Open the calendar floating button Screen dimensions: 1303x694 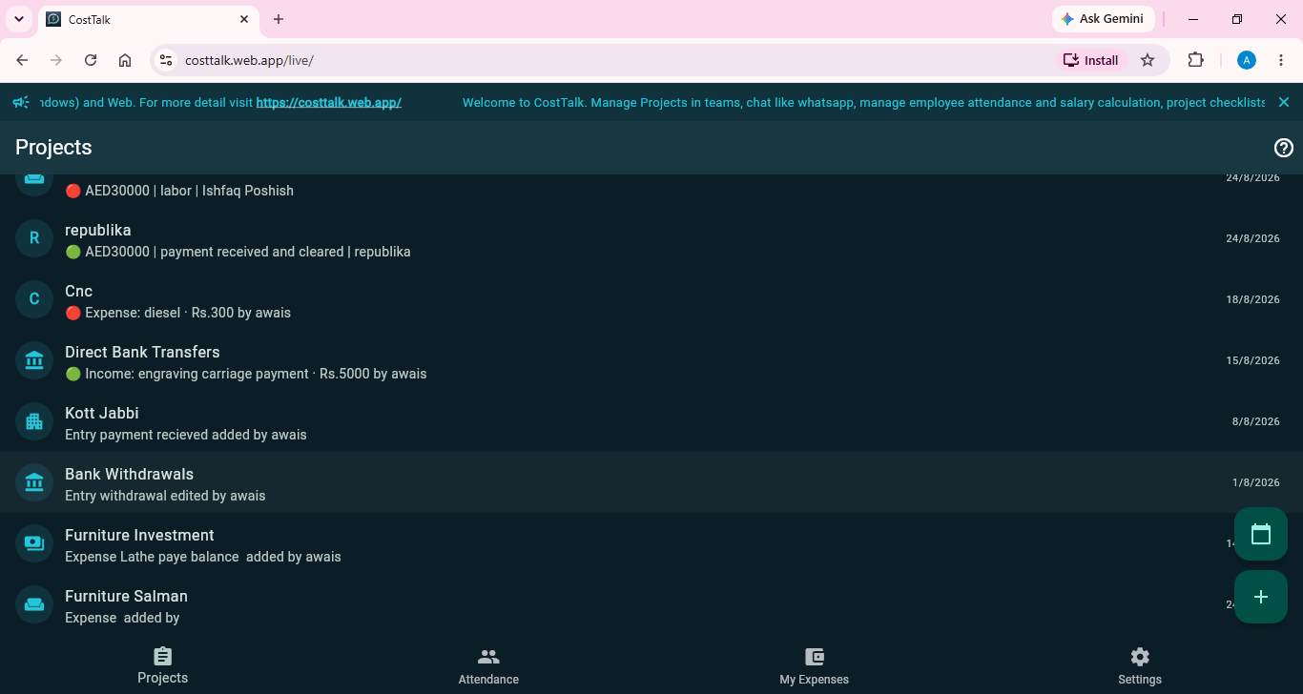click(x=1261, y=534)
